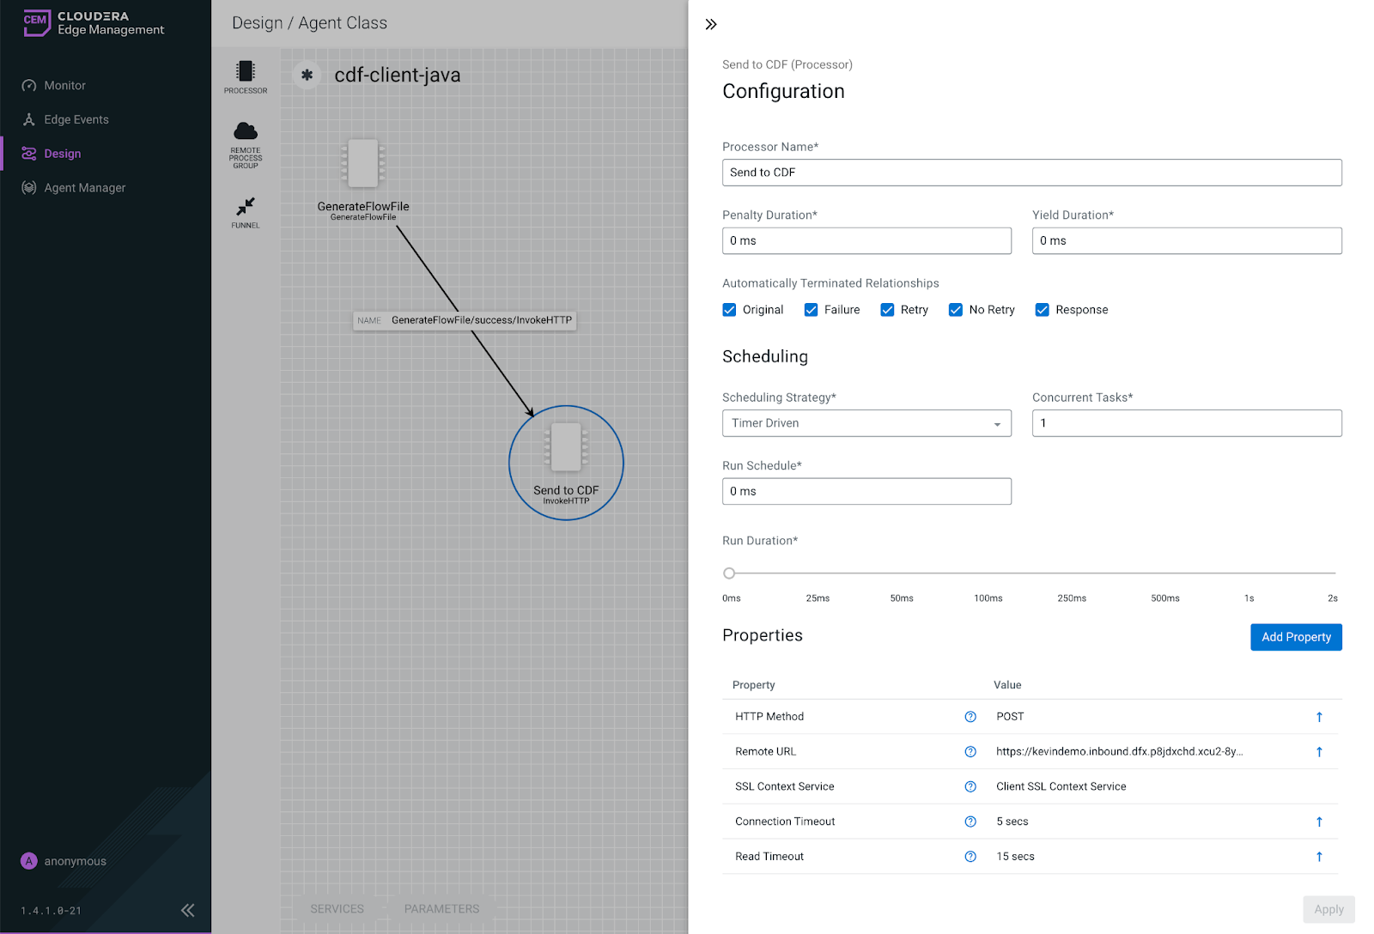This screenshot has width=1374, height=934.
Task: Go to Agent Manager in sidebar
Action: [x=84, y=188]
